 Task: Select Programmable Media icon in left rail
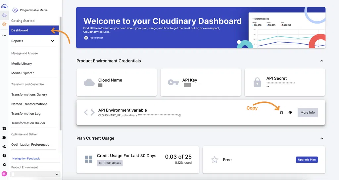(x=4, y=15)
